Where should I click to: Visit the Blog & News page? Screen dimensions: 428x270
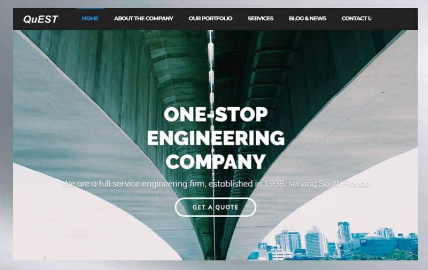coord(307,19)
